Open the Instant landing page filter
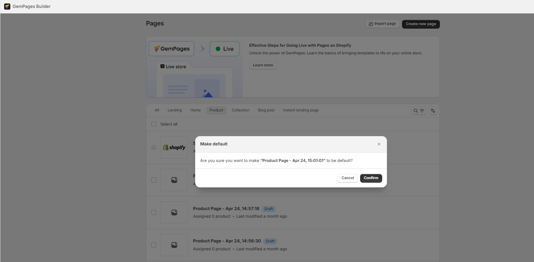This screenshot has height=262, width=534. 301,110
